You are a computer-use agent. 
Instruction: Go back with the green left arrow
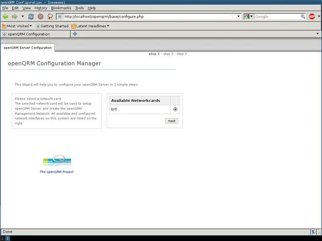(6, 16)
